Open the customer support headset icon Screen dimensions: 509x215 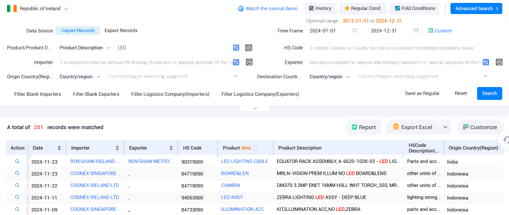coord(506,140)
